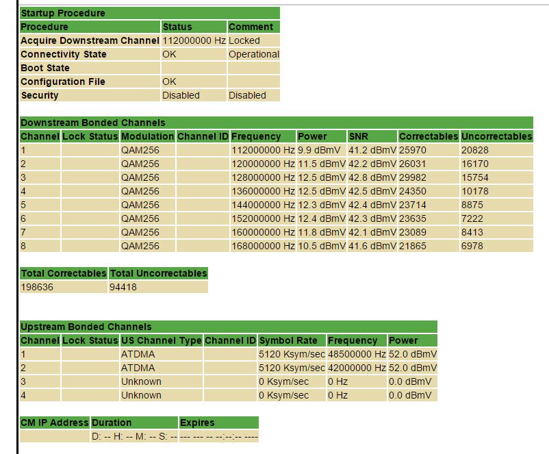Select correctables value '24350'
The width and height of the screenshot is (549, 454).
click(413, 191)
